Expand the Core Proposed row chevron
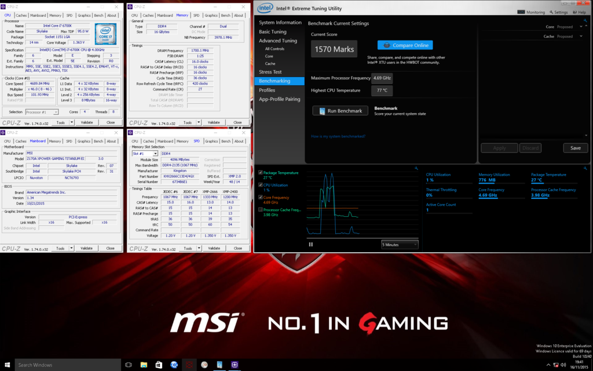Screen dimensions: 593x371 click(x=581, y=27)
